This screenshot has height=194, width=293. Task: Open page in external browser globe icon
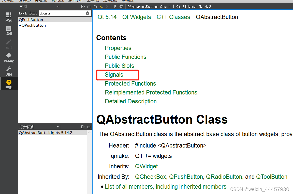121,6
